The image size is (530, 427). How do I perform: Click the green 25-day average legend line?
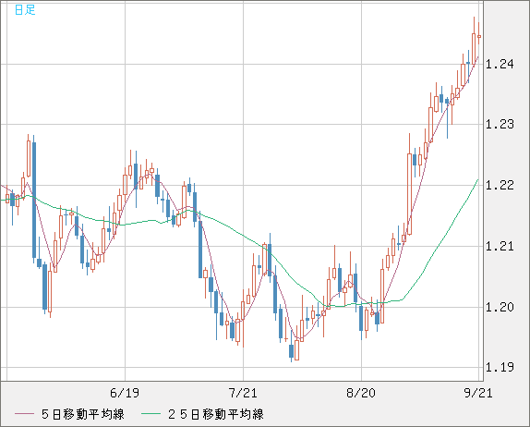click(151, 414)
